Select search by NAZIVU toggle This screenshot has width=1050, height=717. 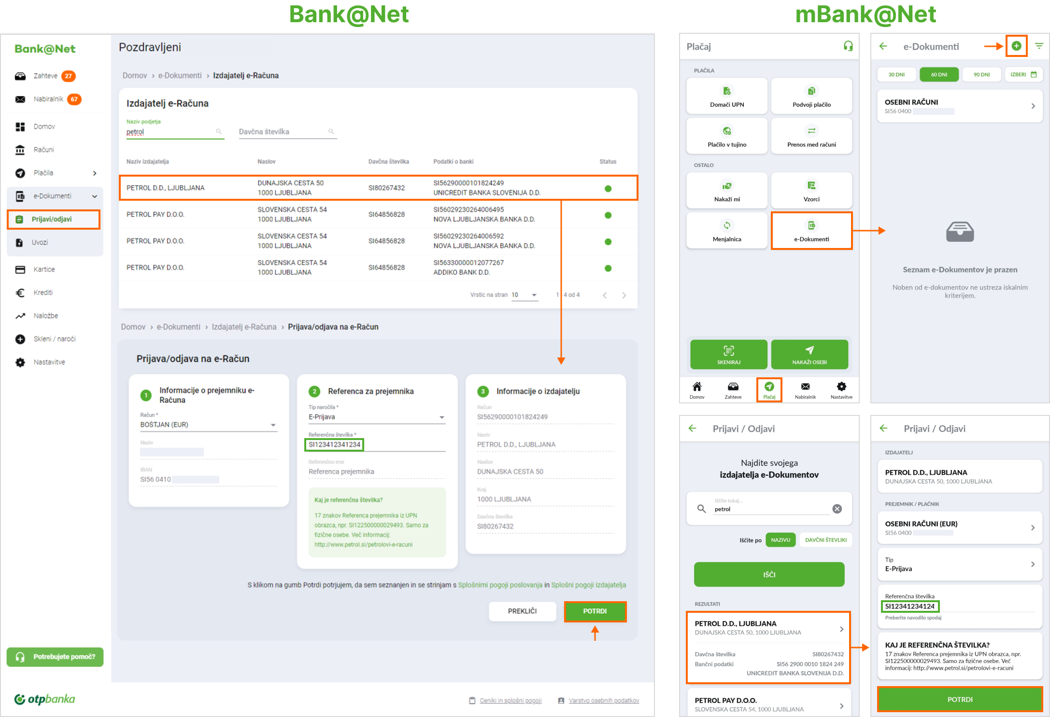click(x=780, y=540)
